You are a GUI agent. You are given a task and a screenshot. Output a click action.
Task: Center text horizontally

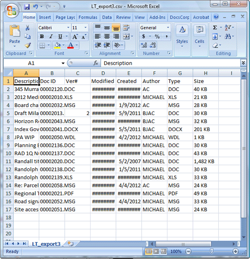pos(107,36)
